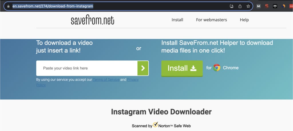Select the URL text in the address bar
The width and height of the screenshot is (293, 131).
[x=53, y=6]
